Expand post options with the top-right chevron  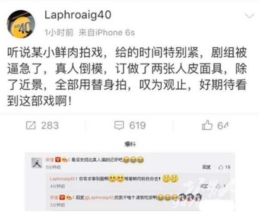250,16
